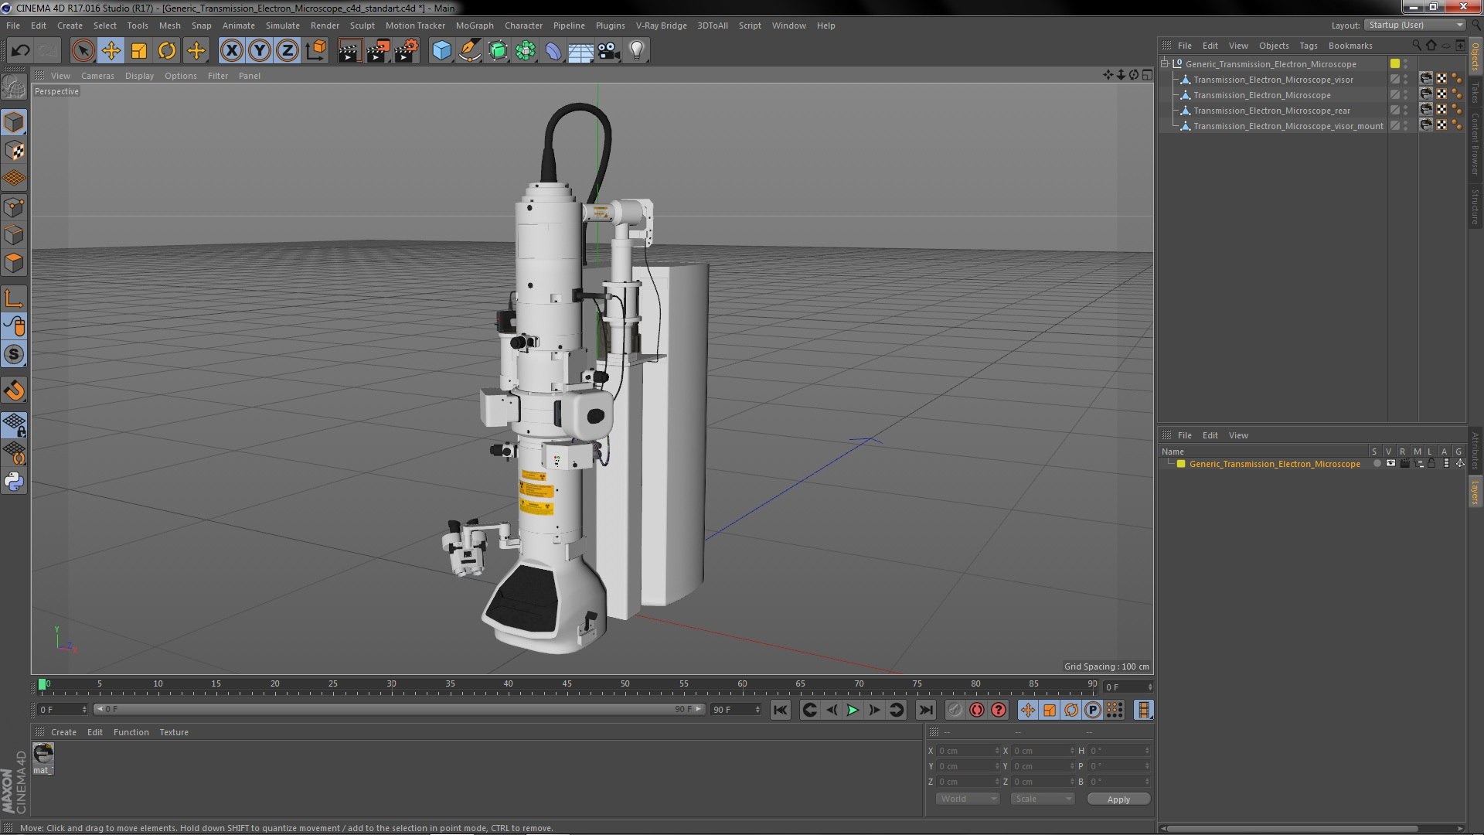The image size is (1484, 835).
Task: Open the MoGraph menu
Action: tap(475, 26)
